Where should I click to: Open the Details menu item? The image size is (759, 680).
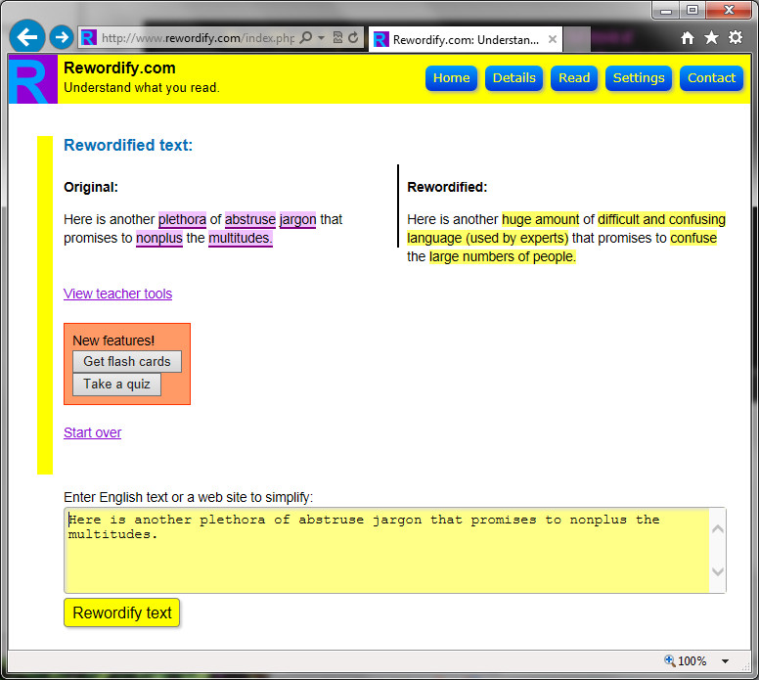pos(513,78)
